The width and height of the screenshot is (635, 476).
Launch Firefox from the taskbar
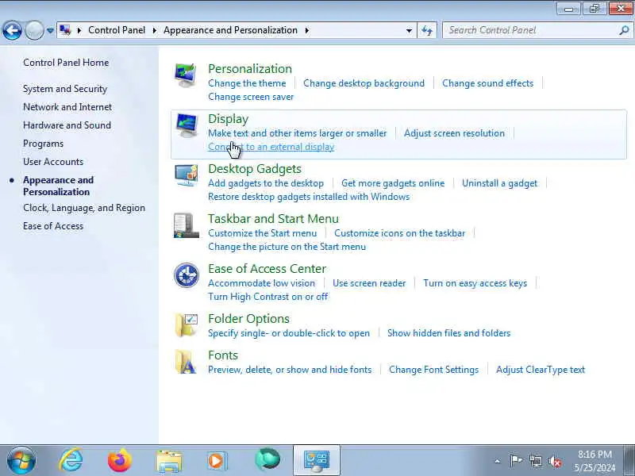[120, 460]
